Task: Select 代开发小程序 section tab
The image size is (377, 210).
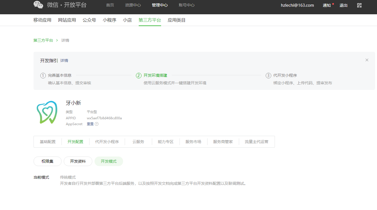Action: [x=107, y=142]
